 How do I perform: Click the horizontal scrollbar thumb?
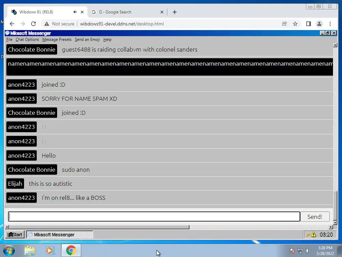[x=99, y=227]
